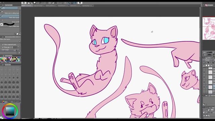Viewport: 215px width, 121px height.
Task: Open the dropdown arrow next to Save icon
Action: point(37,3)
